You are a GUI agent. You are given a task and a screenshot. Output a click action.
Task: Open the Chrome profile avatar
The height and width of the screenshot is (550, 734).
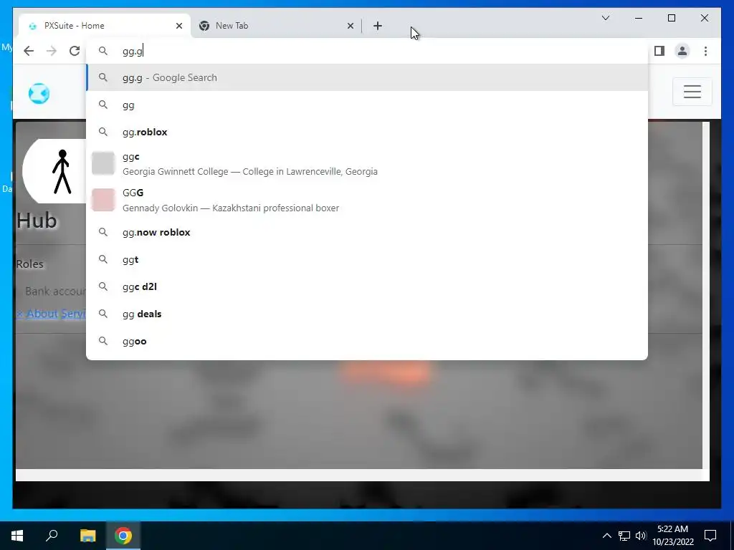point(682,51)
